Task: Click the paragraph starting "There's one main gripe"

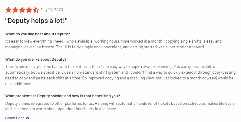Action: click(122, 75)
